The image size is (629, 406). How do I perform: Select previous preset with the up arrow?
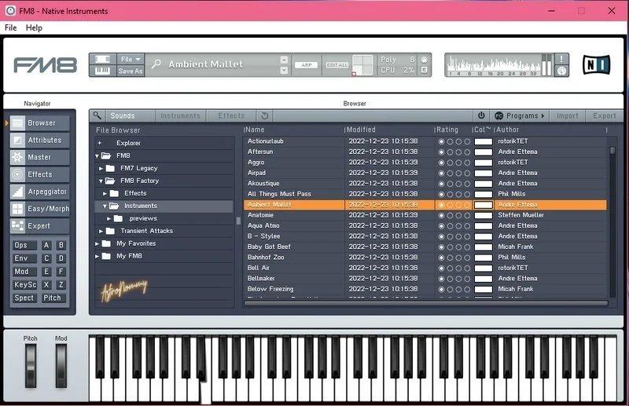click(284, 60)
